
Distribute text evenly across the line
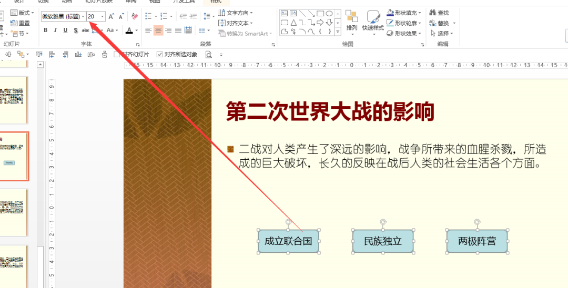pos(188,30)
